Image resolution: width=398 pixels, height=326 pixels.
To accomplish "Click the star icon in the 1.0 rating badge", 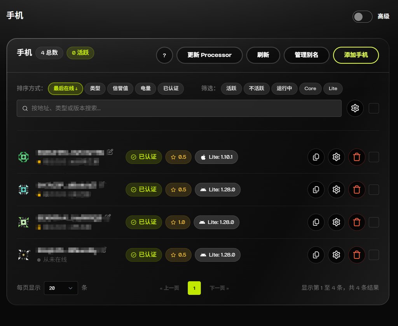I will coord(173,222).
